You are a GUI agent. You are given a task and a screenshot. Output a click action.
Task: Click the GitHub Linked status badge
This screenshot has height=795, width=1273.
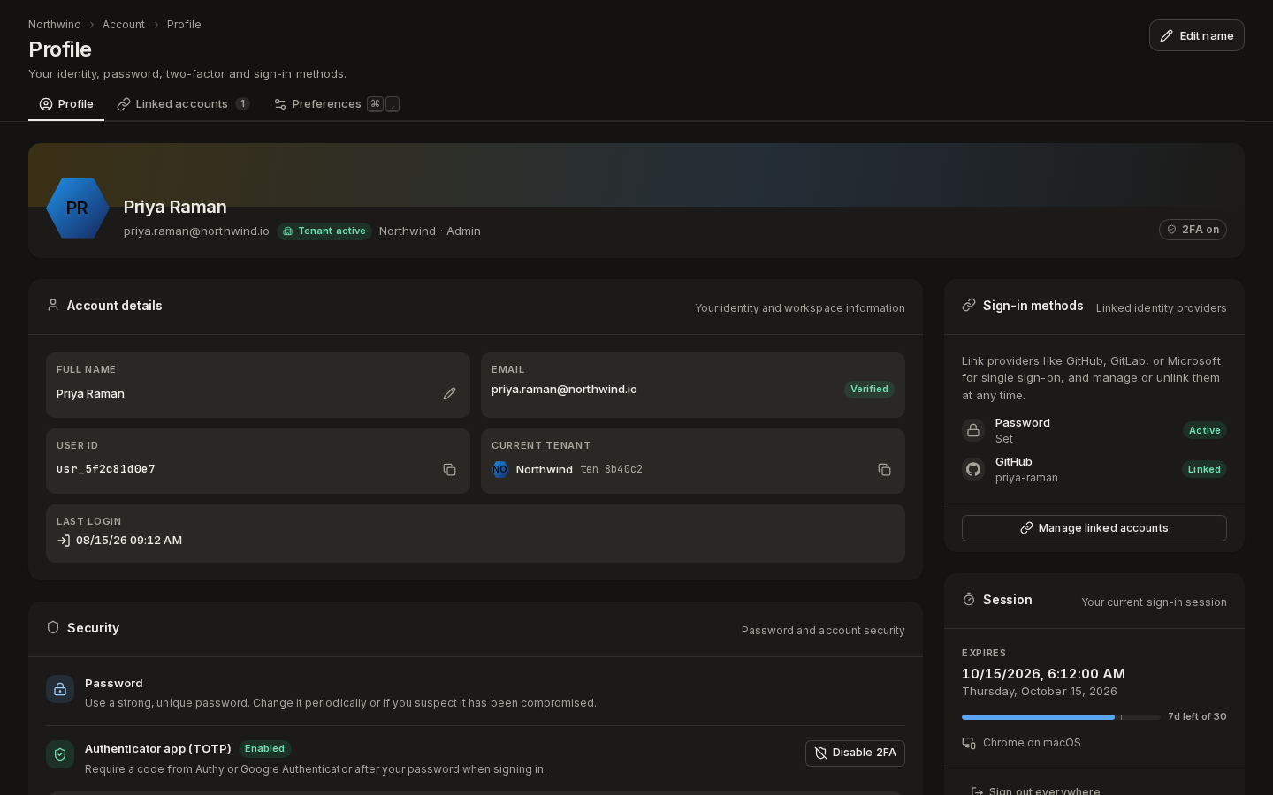point(1204,469)
